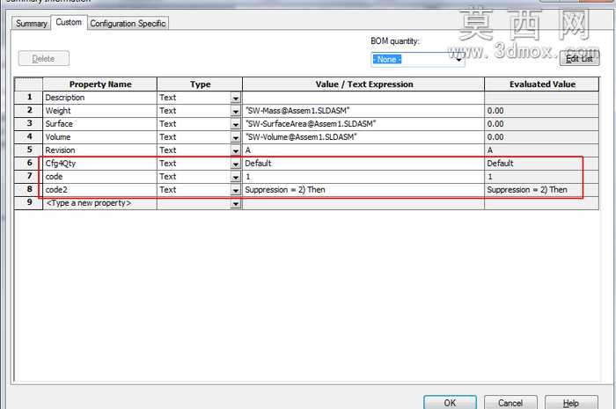
Task: Click evaluated value Default for Cfg4Qty
Action: click(x=542, y=164)
